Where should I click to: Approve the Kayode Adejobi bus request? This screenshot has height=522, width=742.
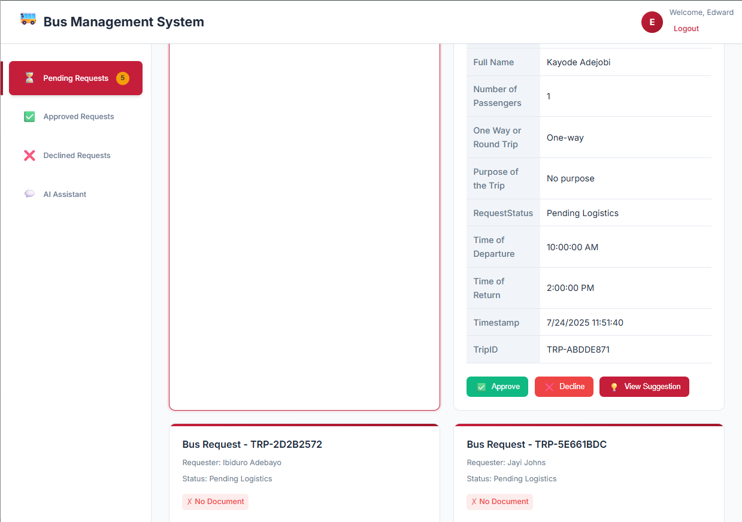[497, 387]
